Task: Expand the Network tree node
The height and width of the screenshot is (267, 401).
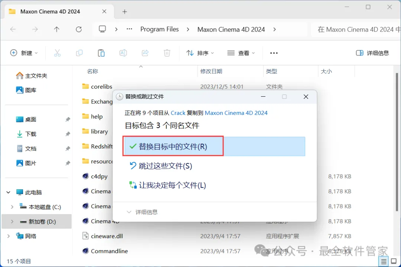Action: pyautogui.click(x=8, y=236)
